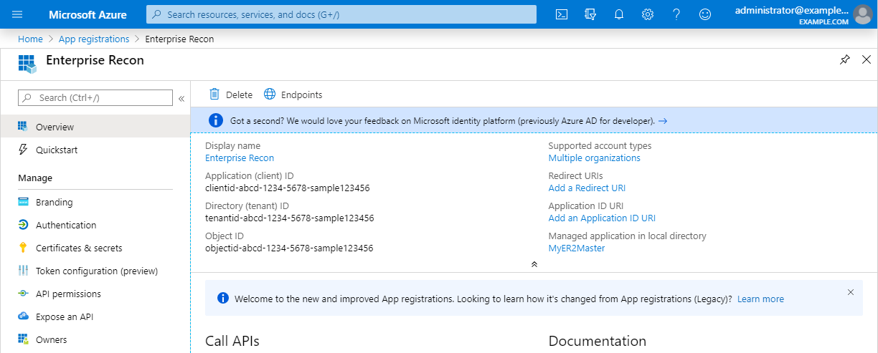This screenshot has width=878, height=353.
Task: Open the help question mark icon
Action: [x=676, y=14]
